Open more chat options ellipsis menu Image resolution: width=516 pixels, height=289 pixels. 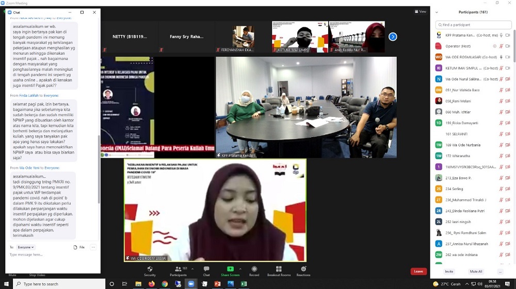93,247
